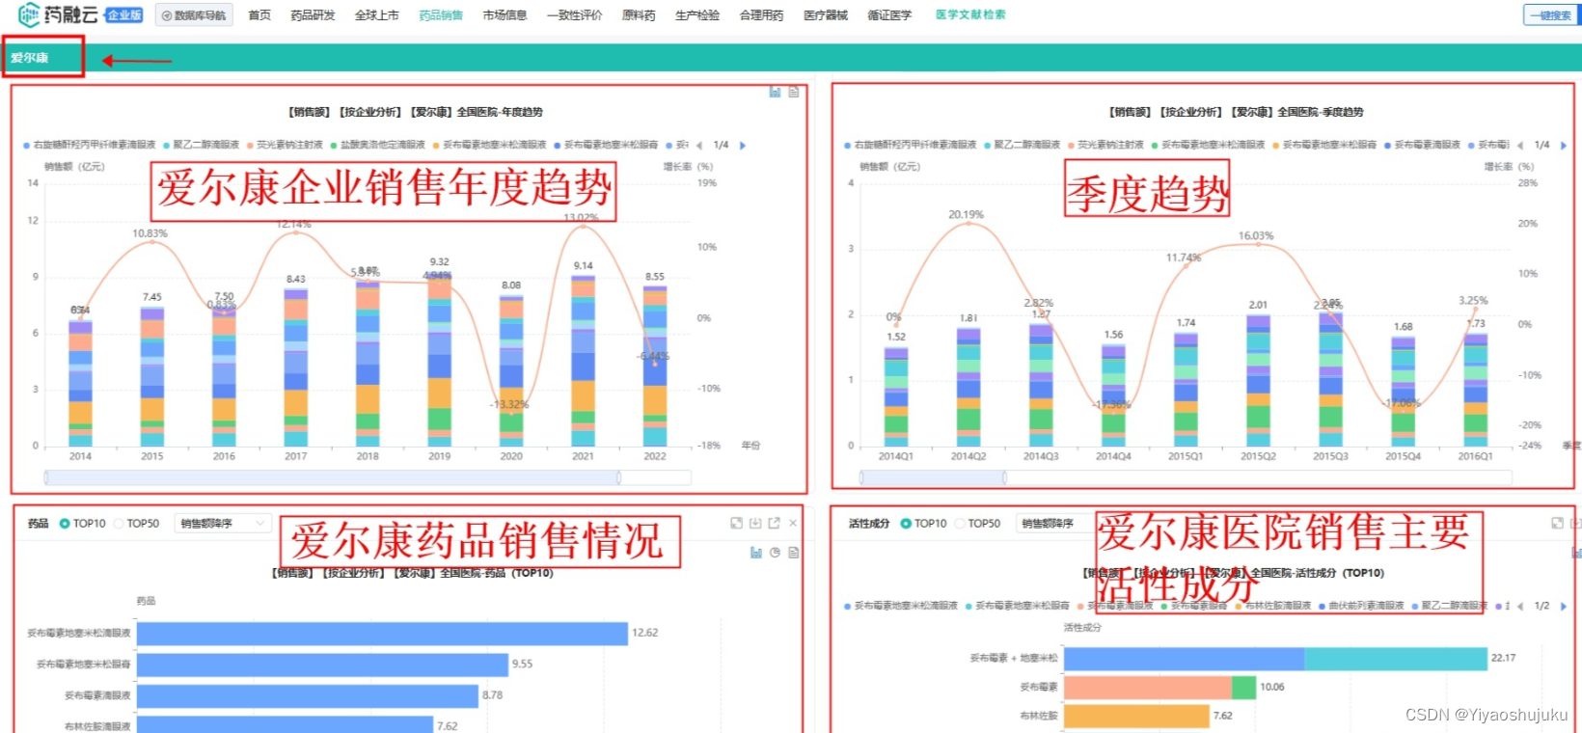Click 一键搜索 button
The width and height of the screenshot is (1582, 733).
[x=1550, y=15]
